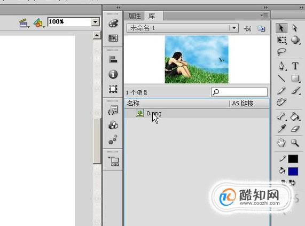The image size is (305, 226).
Task: Pick the Pen tool
Action: click(281, 66)
